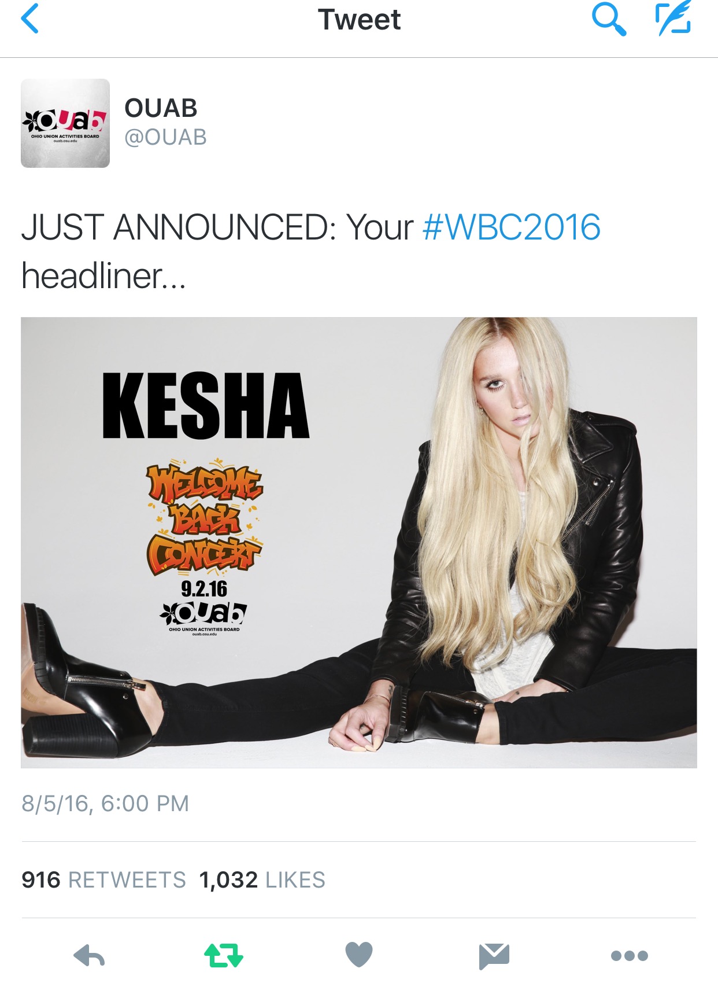Send tweet via direct message envelope

pos(494,956)
